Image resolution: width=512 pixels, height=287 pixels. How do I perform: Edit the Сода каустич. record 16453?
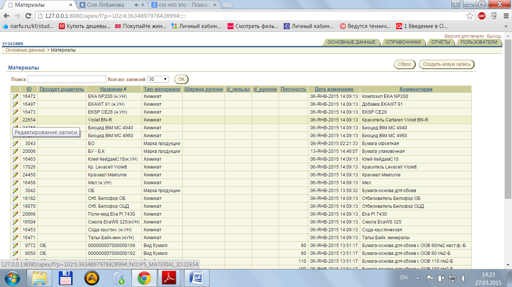pyautogui.click(x=15, y=230)
